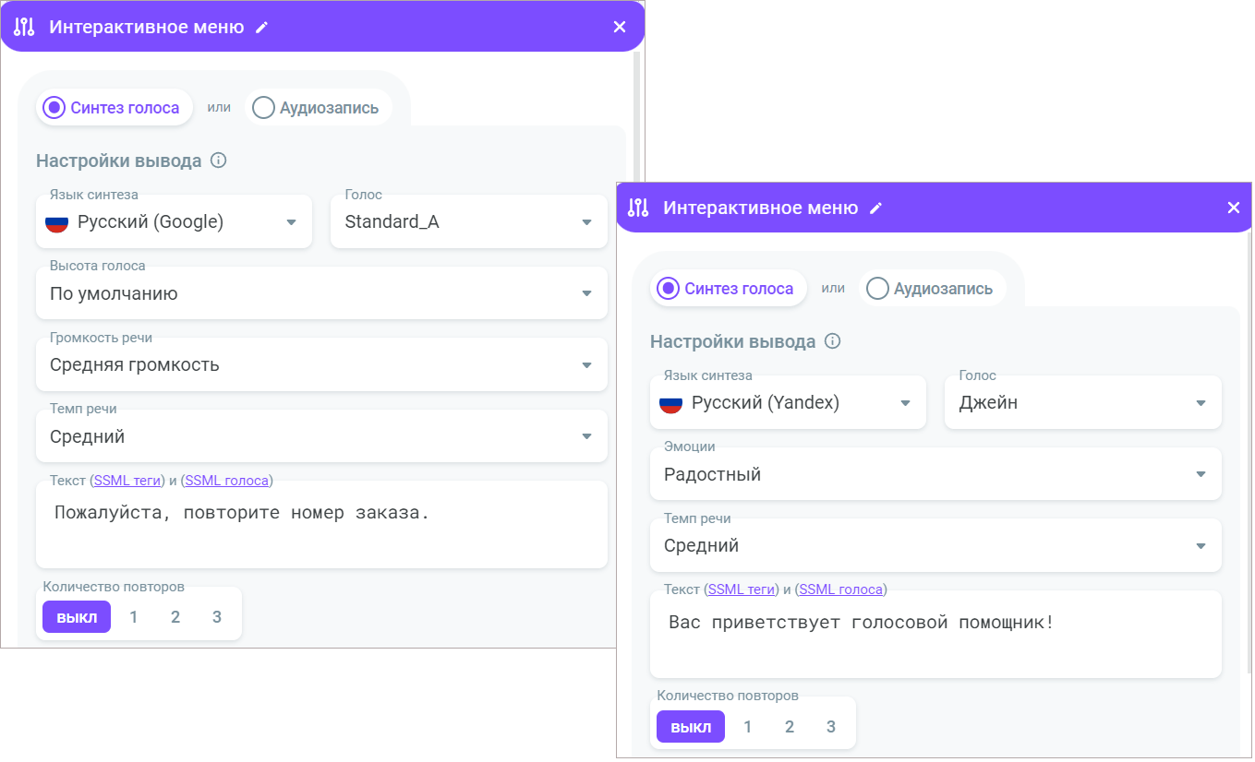1255x762 pixels.
Task: Click text field with Пожалуйста, повторите номер заказа
Action: (x=321, y=525)
